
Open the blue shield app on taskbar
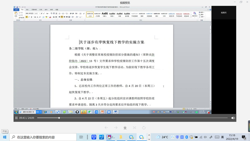[94, 137]
